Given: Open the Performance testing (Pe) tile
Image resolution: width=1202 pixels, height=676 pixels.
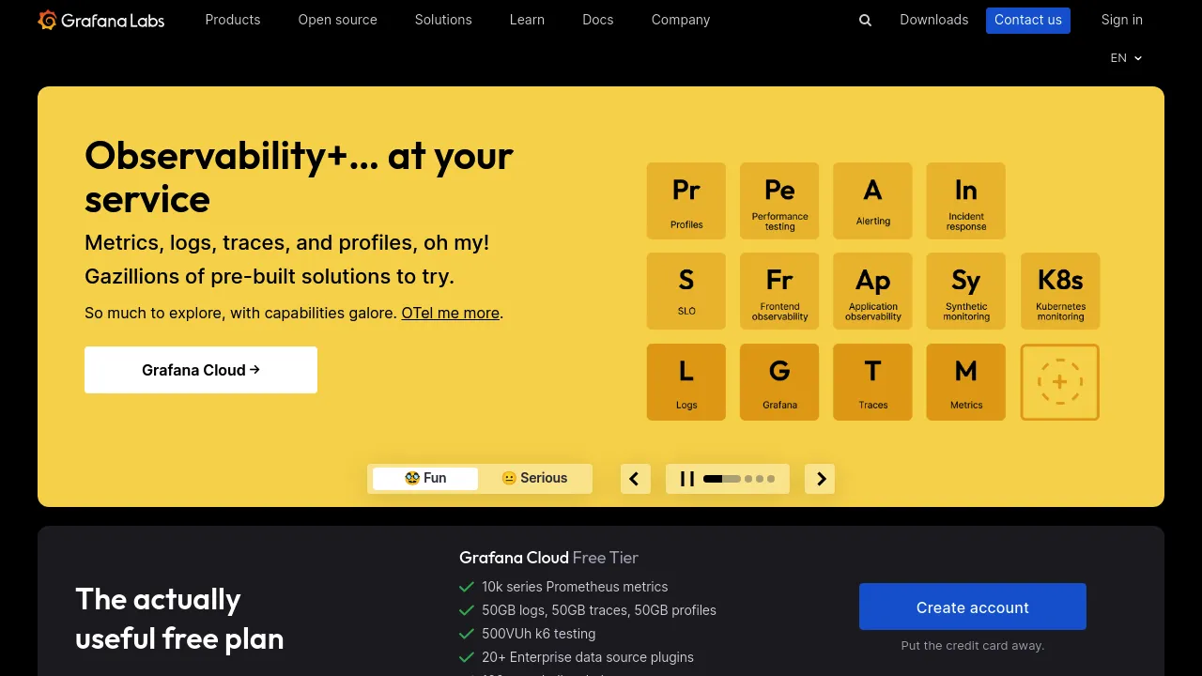Looking at the screenshot, I should click(x=779, y=201).
